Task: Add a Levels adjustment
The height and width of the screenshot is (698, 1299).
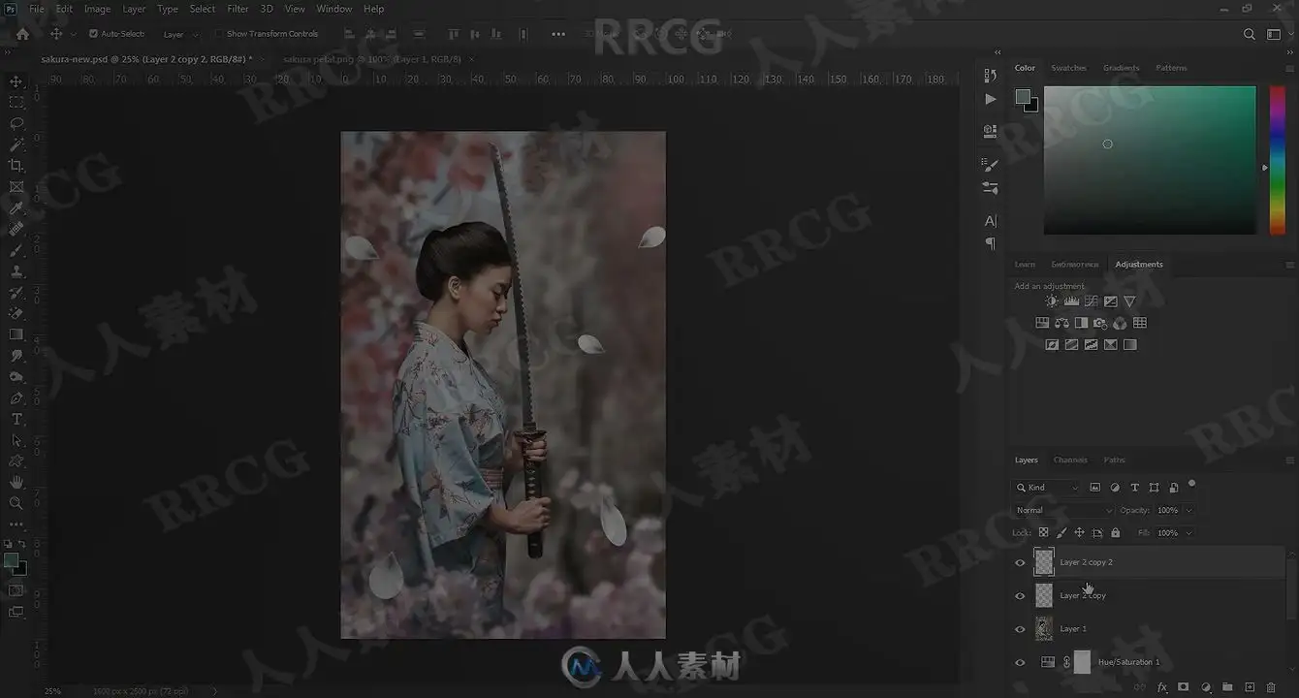Action: 1071,301
